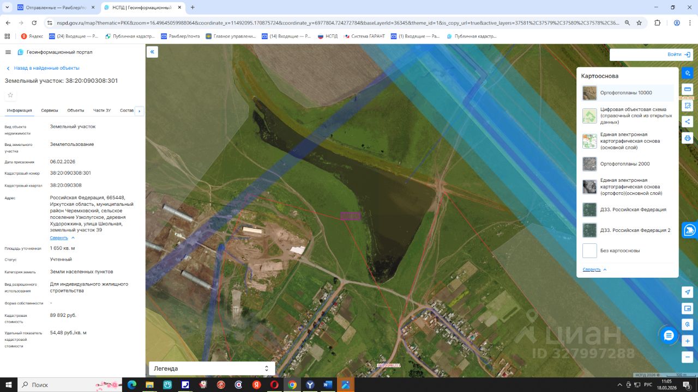Viewport: 698px width, 392px height.
Task: Switch to the Информация tab
Action: [19, 111]
